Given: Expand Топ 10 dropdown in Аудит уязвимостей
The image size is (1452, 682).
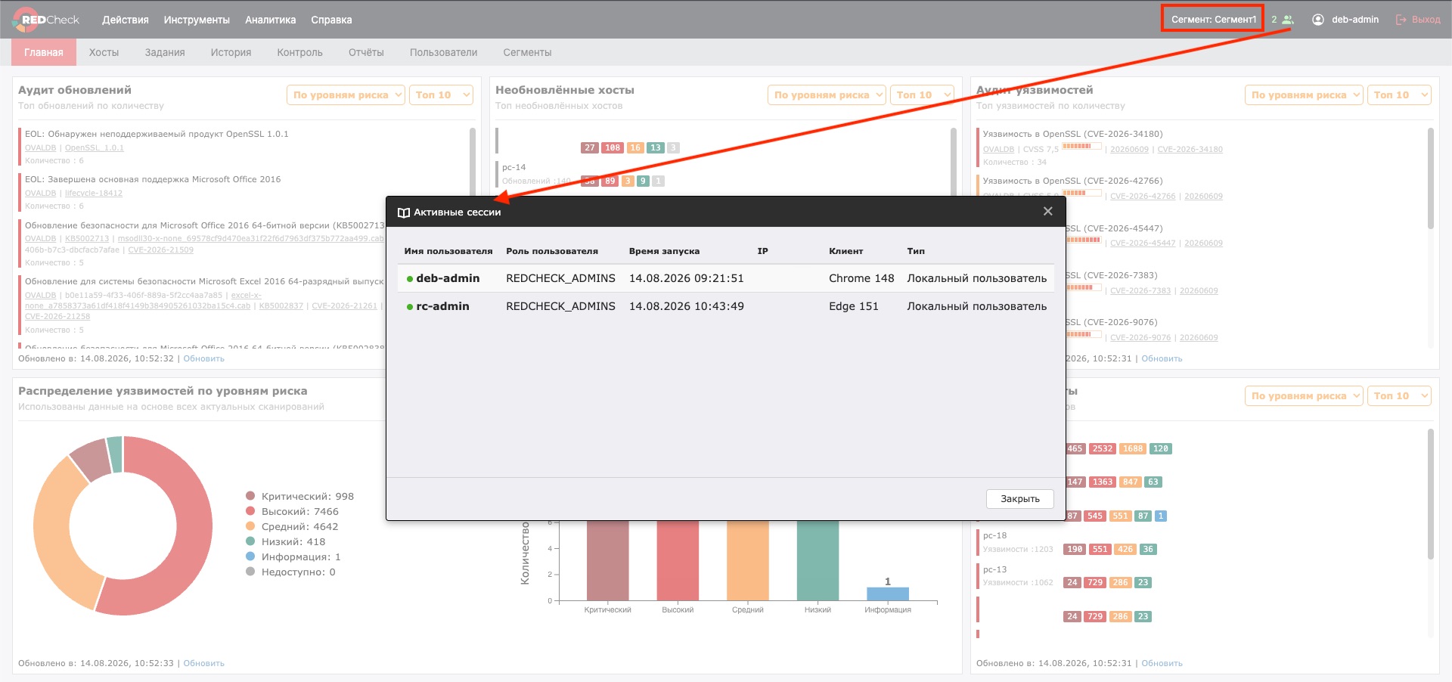Looking at the screenshot, I should [1399, 95].
